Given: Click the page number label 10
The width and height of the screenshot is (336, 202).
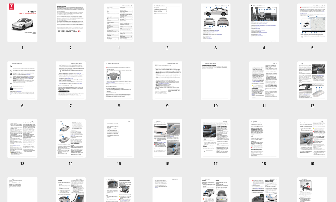Looking at the screenshot, I should pyautogui.click(x=216, y=106).
